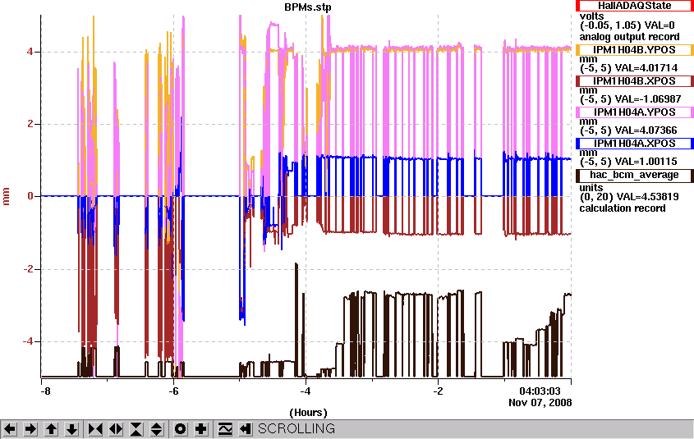694x439 pixels.
Task: Click the y-axis tick label 2
Action: pyautogui.click(x=30, y=124)
